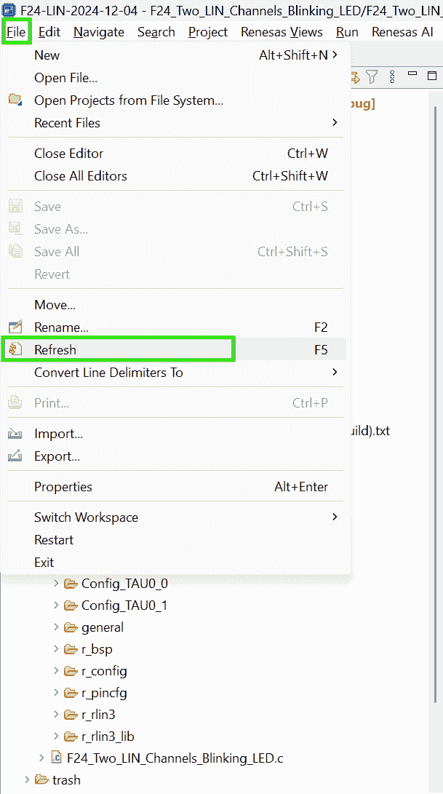Click the C file icon for F24_Two_LIN_Channels_Blinking_LED.c
The image size is (443, 794).
click(56, 758)
